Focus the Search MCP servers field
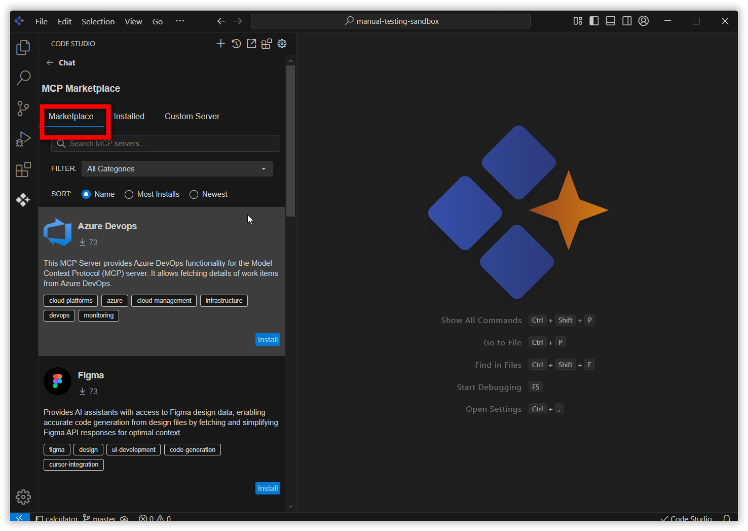748x531 pixels. pos(166,144)
